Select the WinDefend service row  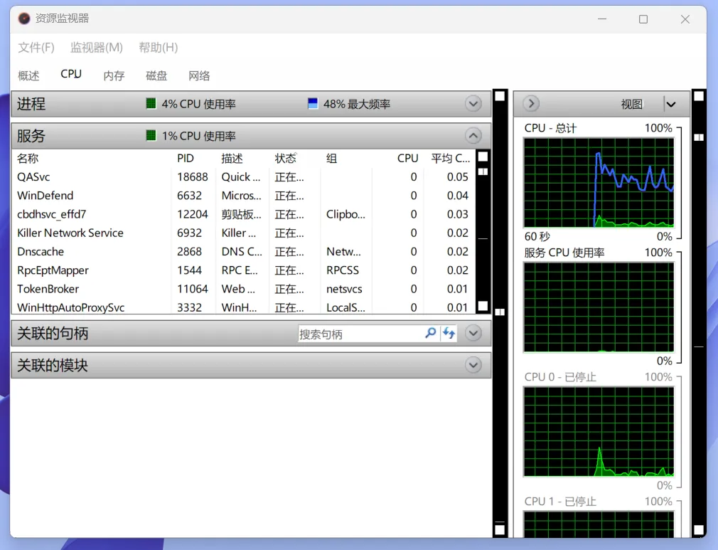pos(45,196)
